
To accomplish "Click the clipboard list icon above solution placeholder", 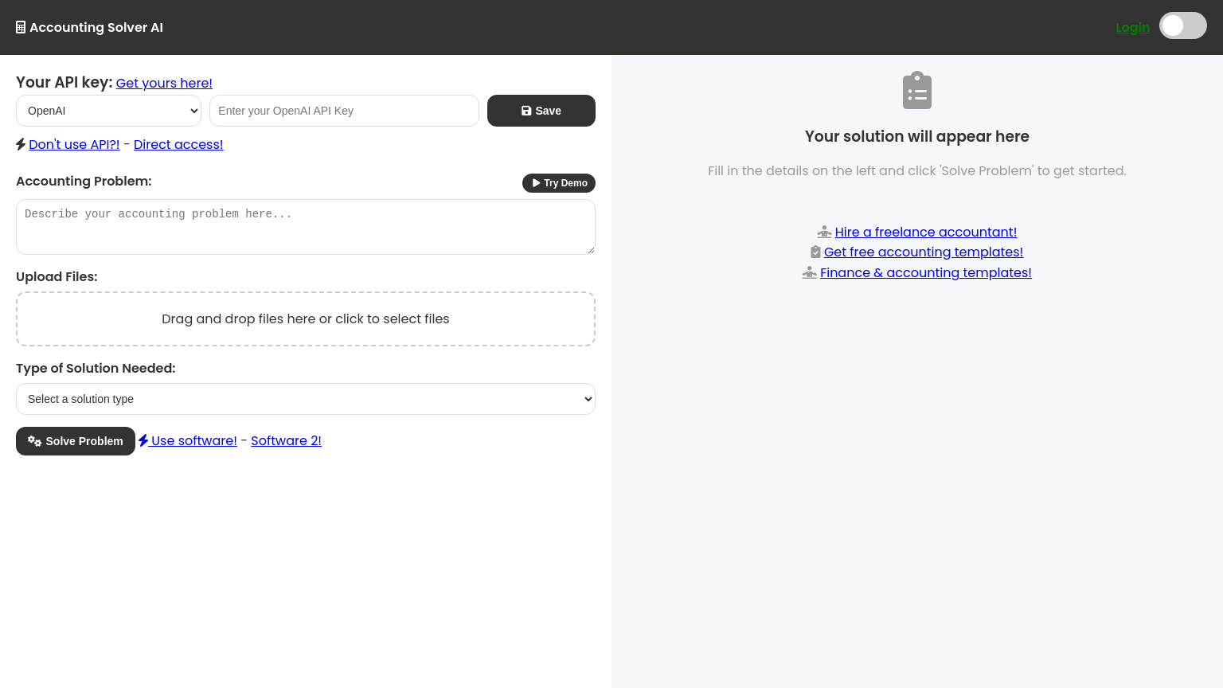I will point(917,90).
